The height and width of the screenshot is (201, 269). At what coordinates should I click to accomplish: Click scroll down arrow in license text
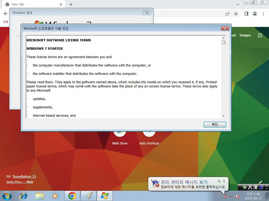pyautogui.click(x=223, y=116)
